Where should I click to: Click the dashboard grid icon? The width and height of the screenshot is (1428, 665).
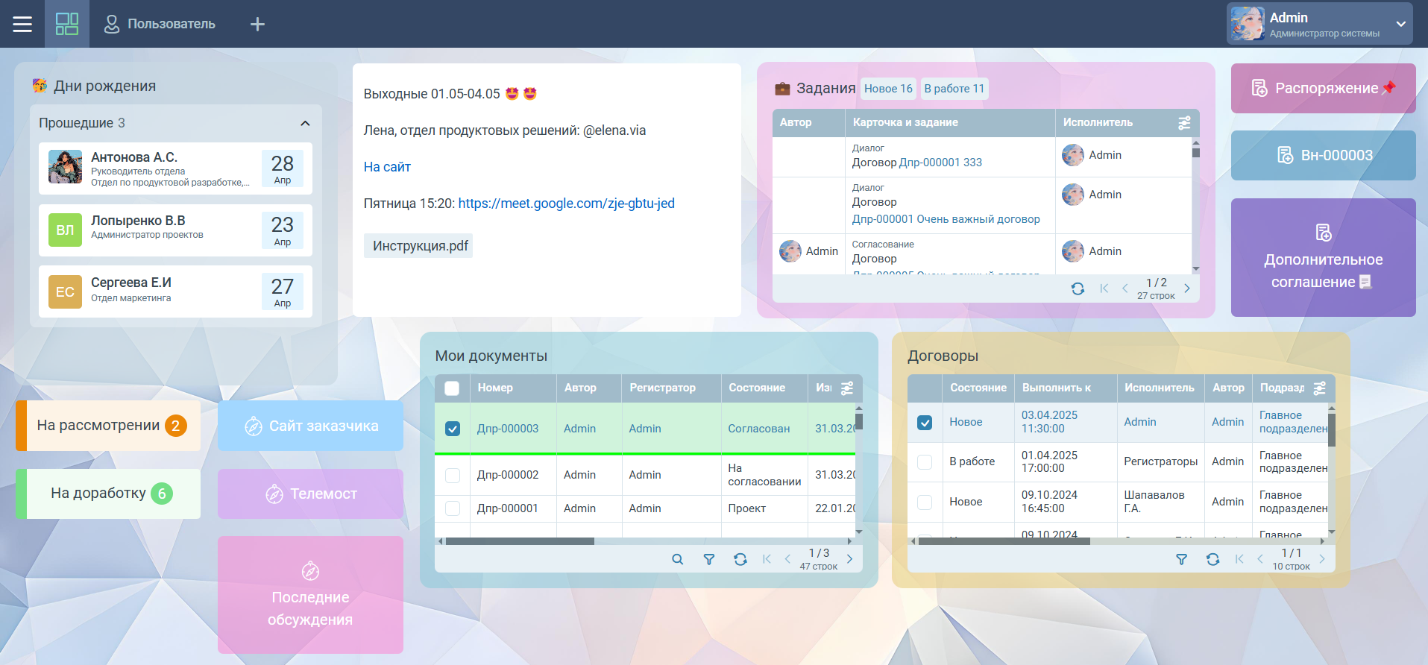[67, 24]
